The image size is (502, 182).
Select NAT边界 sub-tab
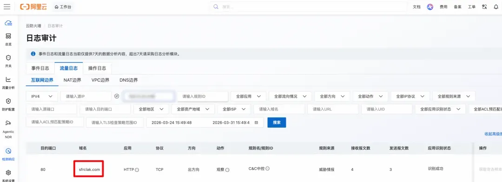tap(73, 80)
